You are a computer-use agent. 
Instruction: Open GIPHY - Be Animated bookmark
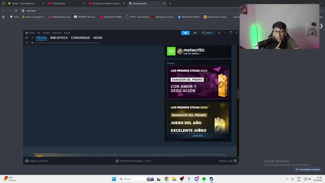pyautogui.click(x=138, y=17)
